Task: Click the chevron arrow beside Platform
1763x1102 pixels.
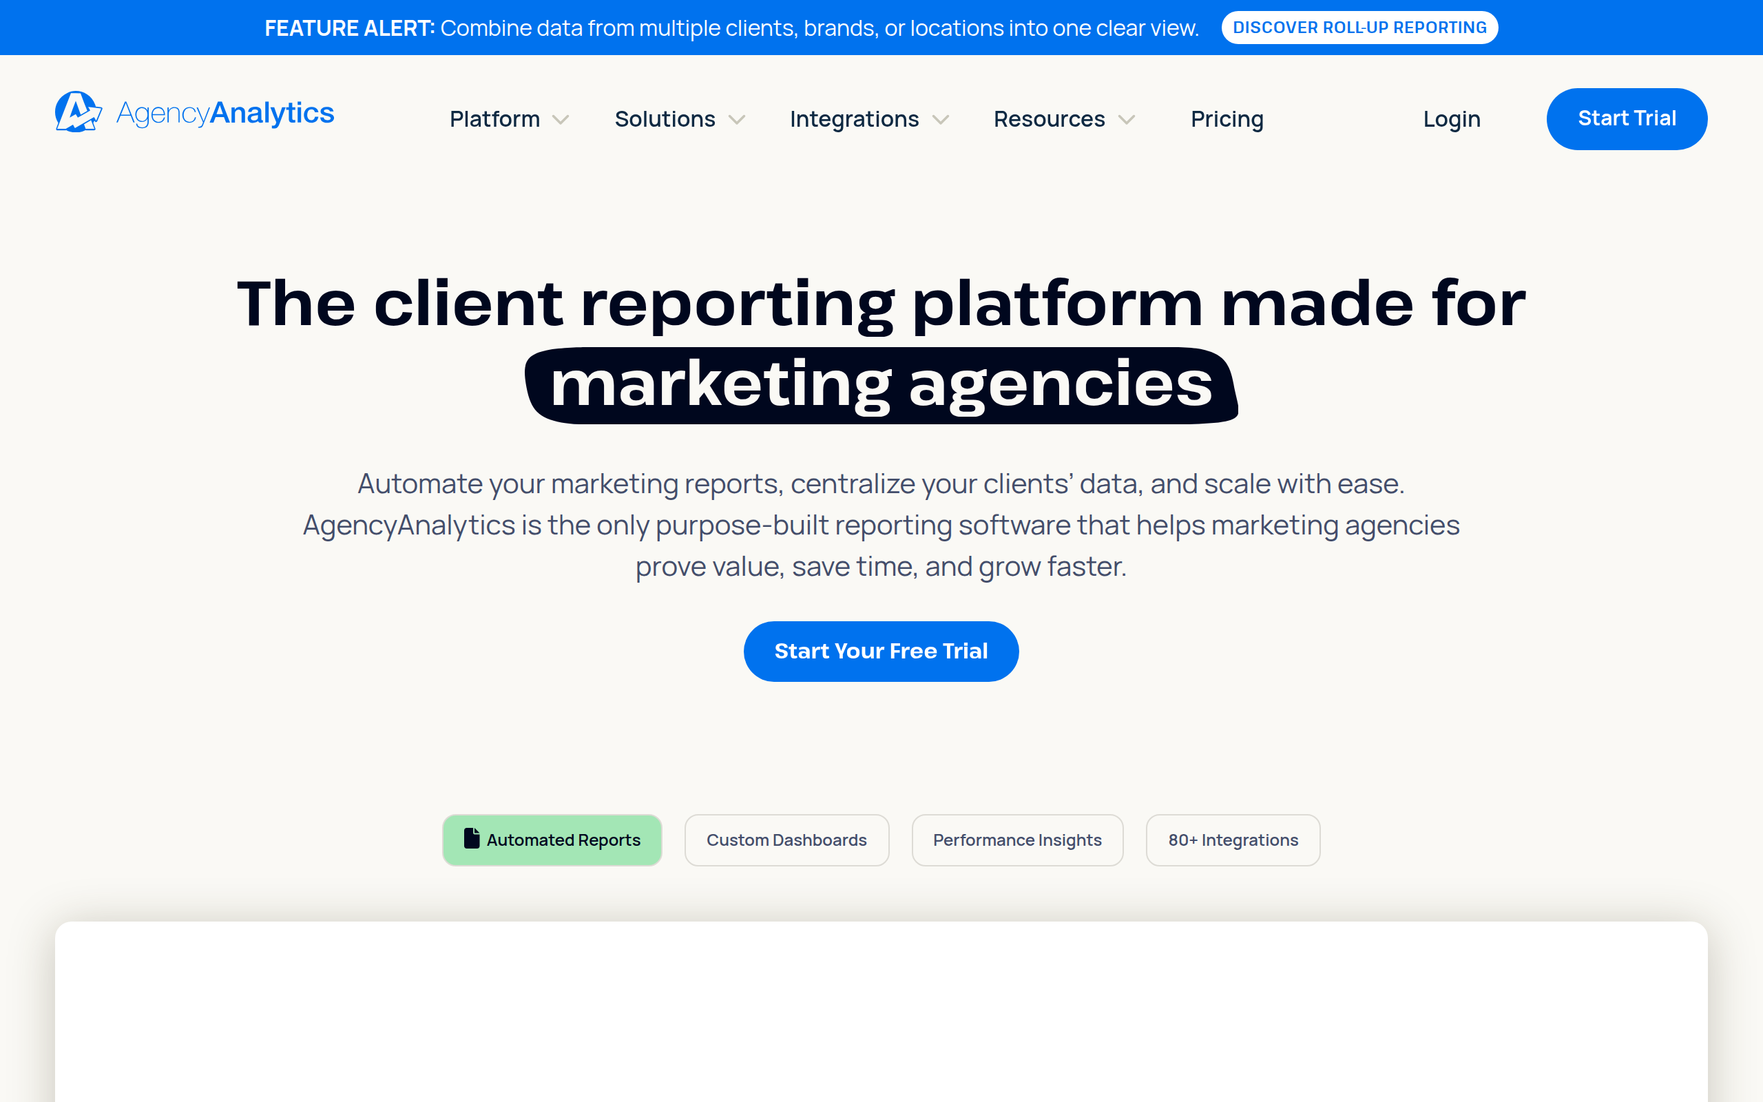Action: pos(561,121)
